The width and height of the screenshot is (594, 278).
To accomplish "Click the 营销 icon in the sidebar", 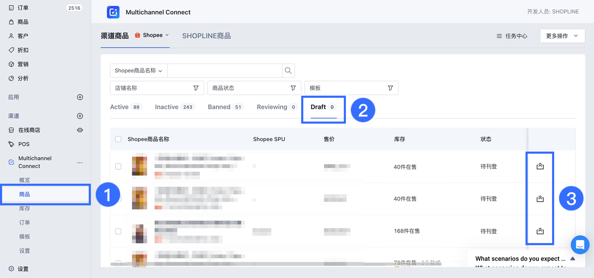I will 11,64.
